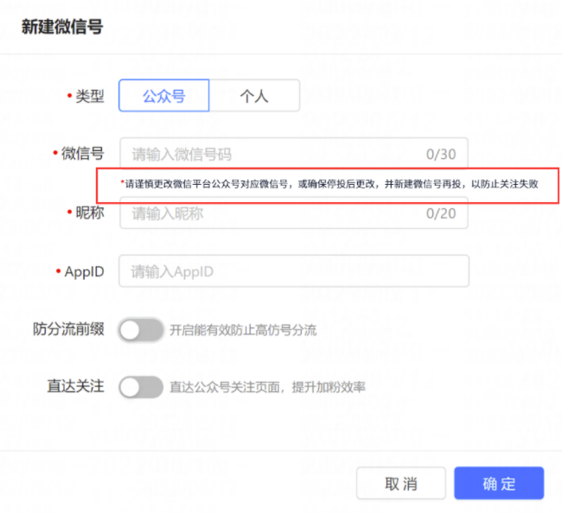
Task: Click the 直达公众号关注页面 description text
Action: (x=267, y=387)
